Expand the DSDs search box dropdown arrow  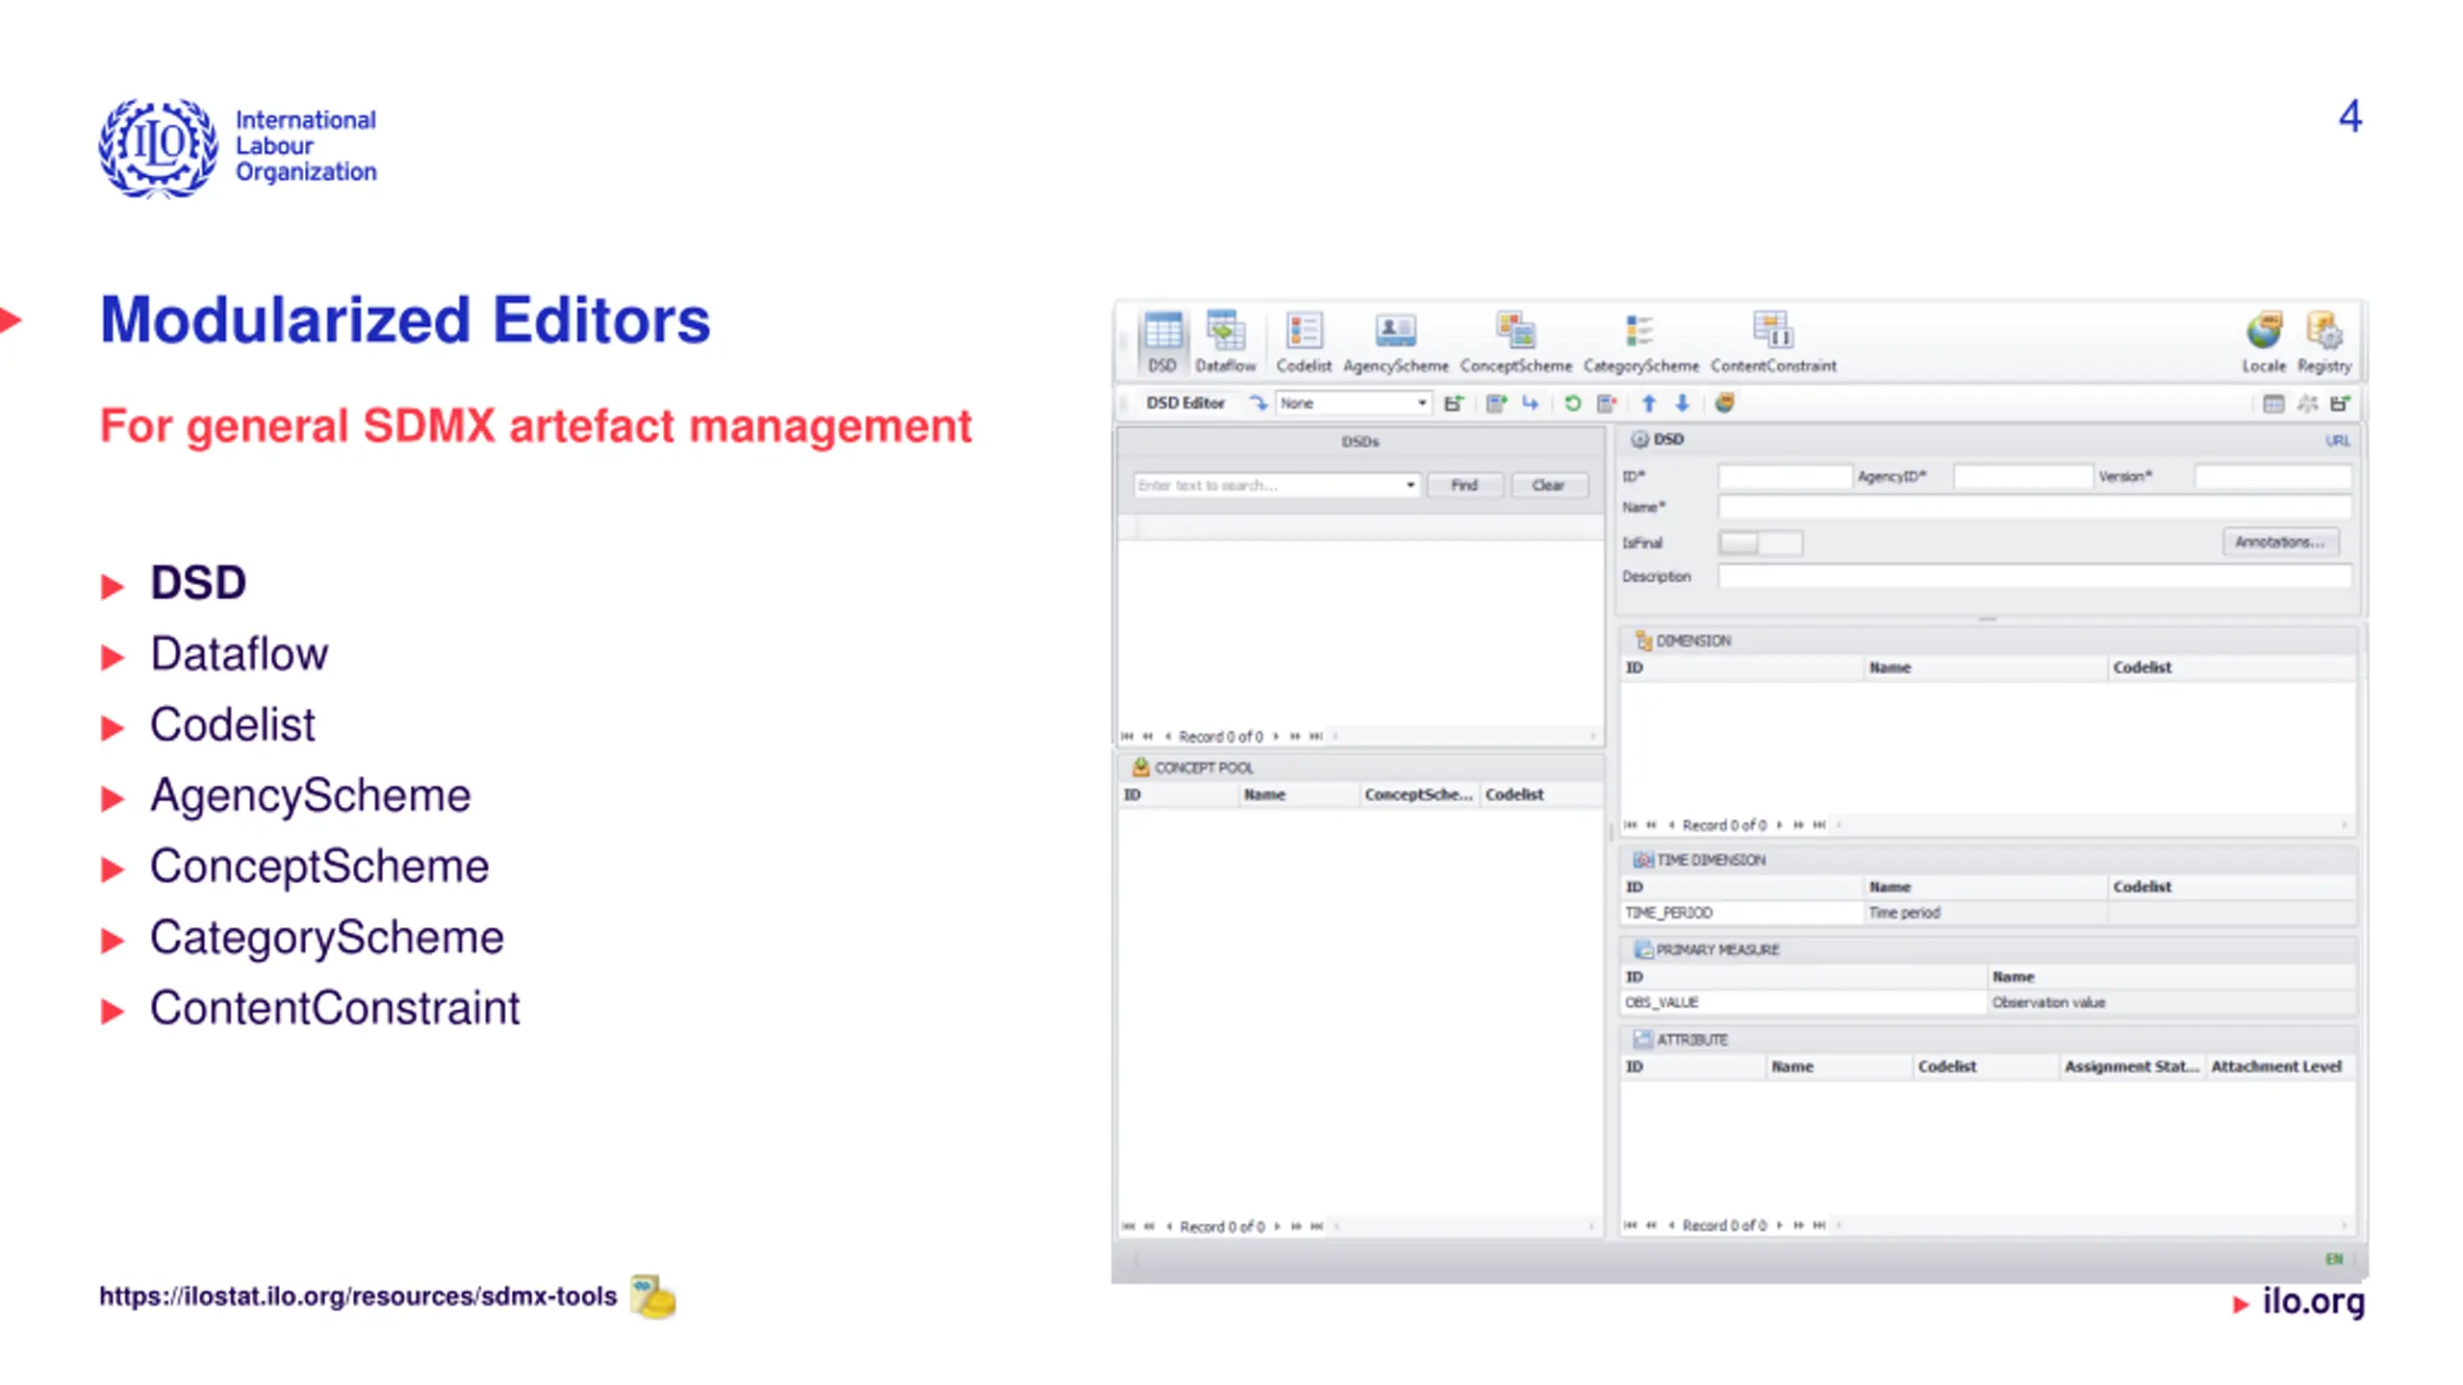pyautogui.click(x=1409, y=485)
